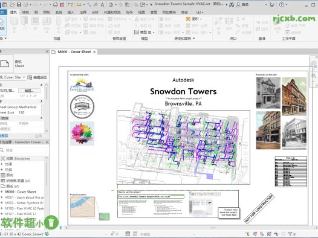Select the Views (Discipline) root in Project Browser
Viewport: 318px width, 238px height.
18,158
